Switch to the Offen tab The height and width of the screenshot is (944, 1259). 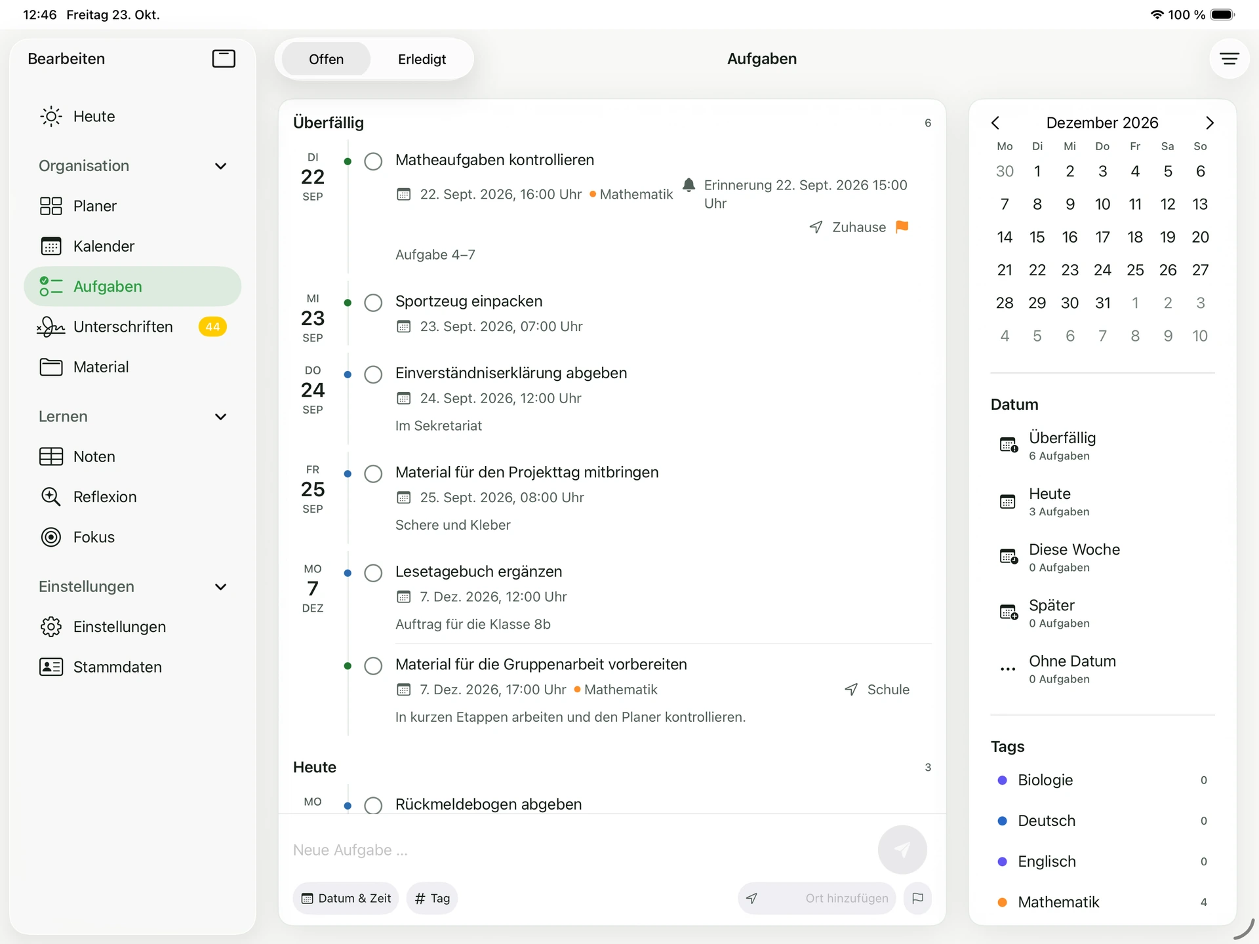tap(326, 60)
